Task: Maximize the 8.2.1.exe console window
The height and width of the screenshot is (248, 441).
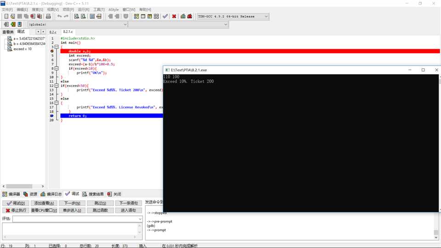Action: point(423,70)
